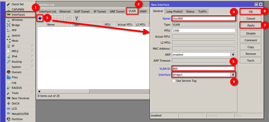Viewport: 269px width, 122px height.
Task: Click the blue plus add interface icon
Action: coord(40,18)
